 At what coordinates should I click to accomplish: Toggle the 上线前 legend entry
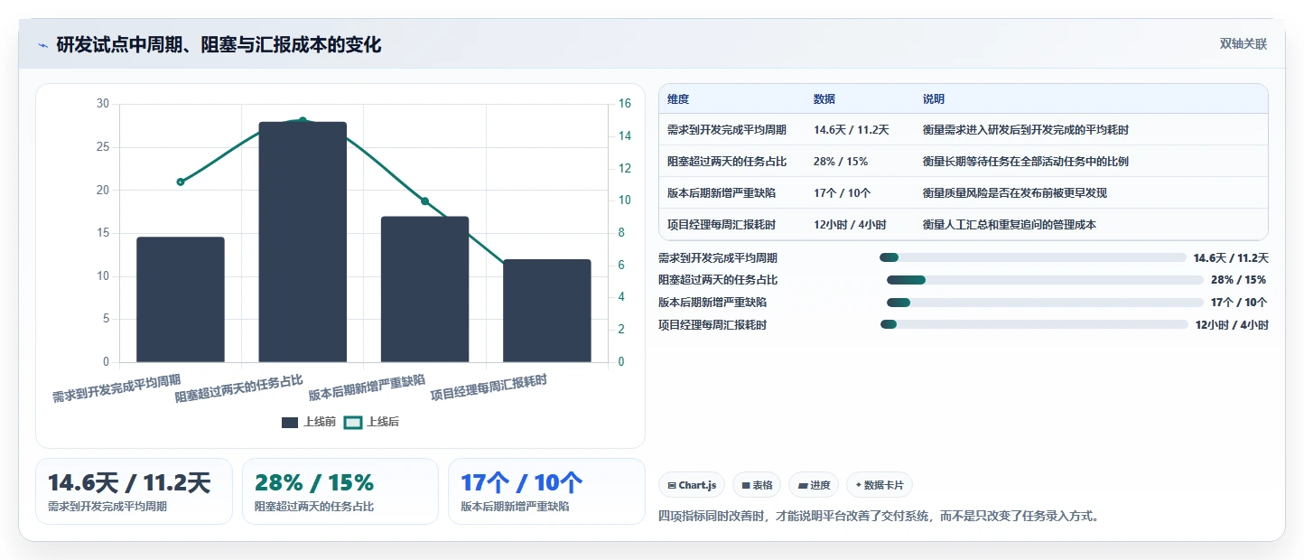309,422
